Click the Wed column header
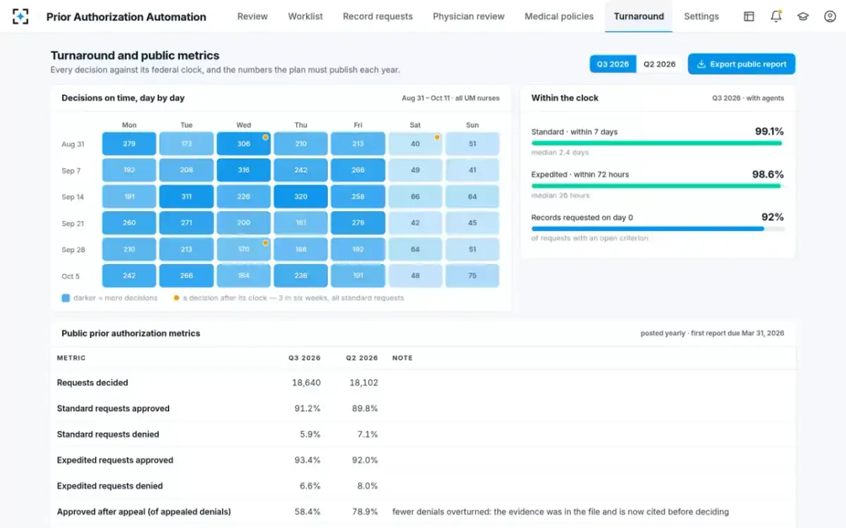 (243, 125)
